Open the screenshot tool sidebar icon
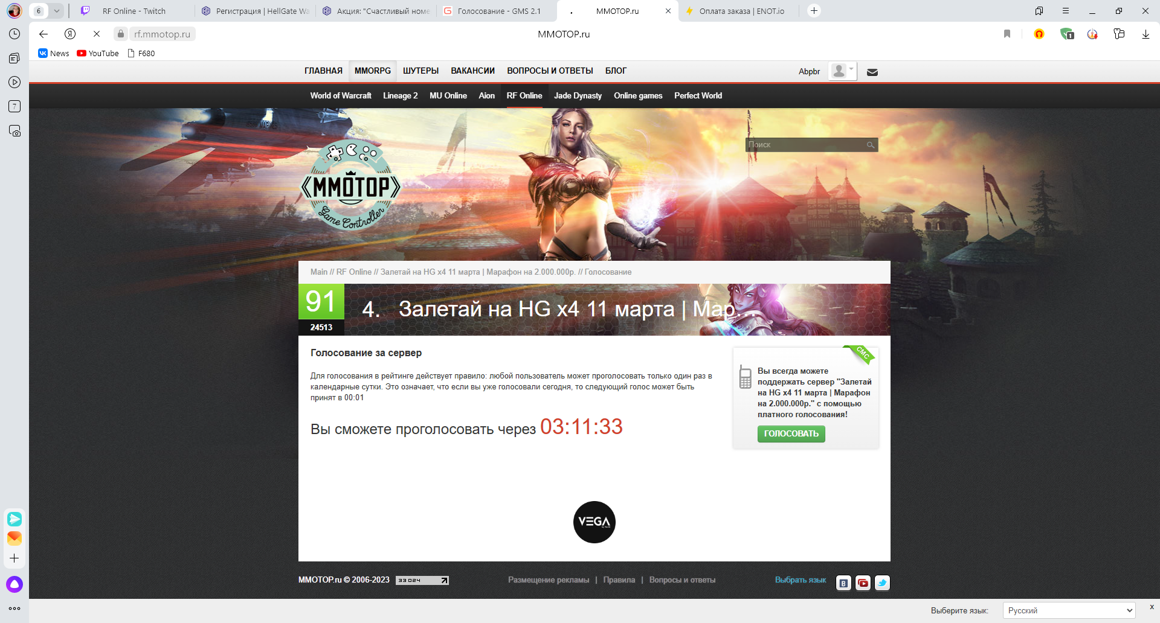This screenshot has width=1160, height=623. tap(14, 130)
